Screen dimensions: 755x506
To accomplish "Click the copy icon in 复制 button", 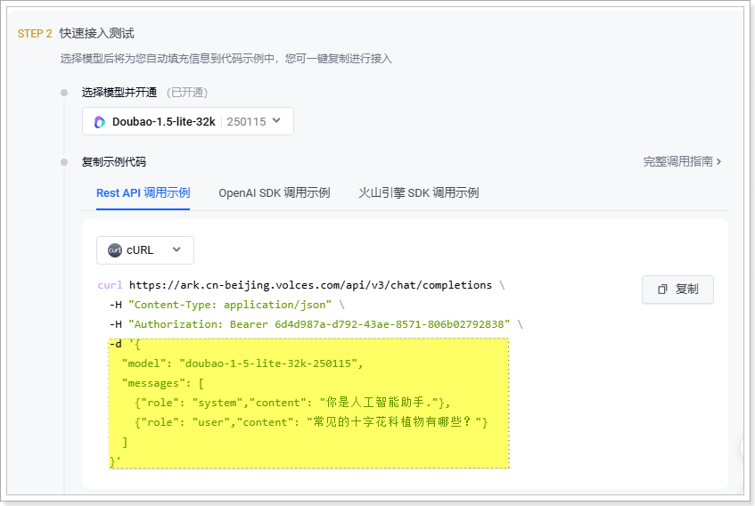I will (662, 289).
